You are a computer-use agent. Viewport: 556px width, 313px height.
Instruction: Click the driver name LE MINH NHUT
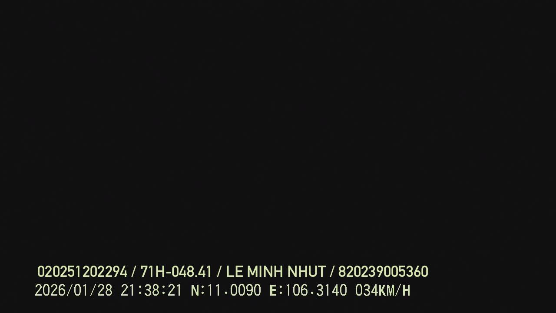(276, 272)
